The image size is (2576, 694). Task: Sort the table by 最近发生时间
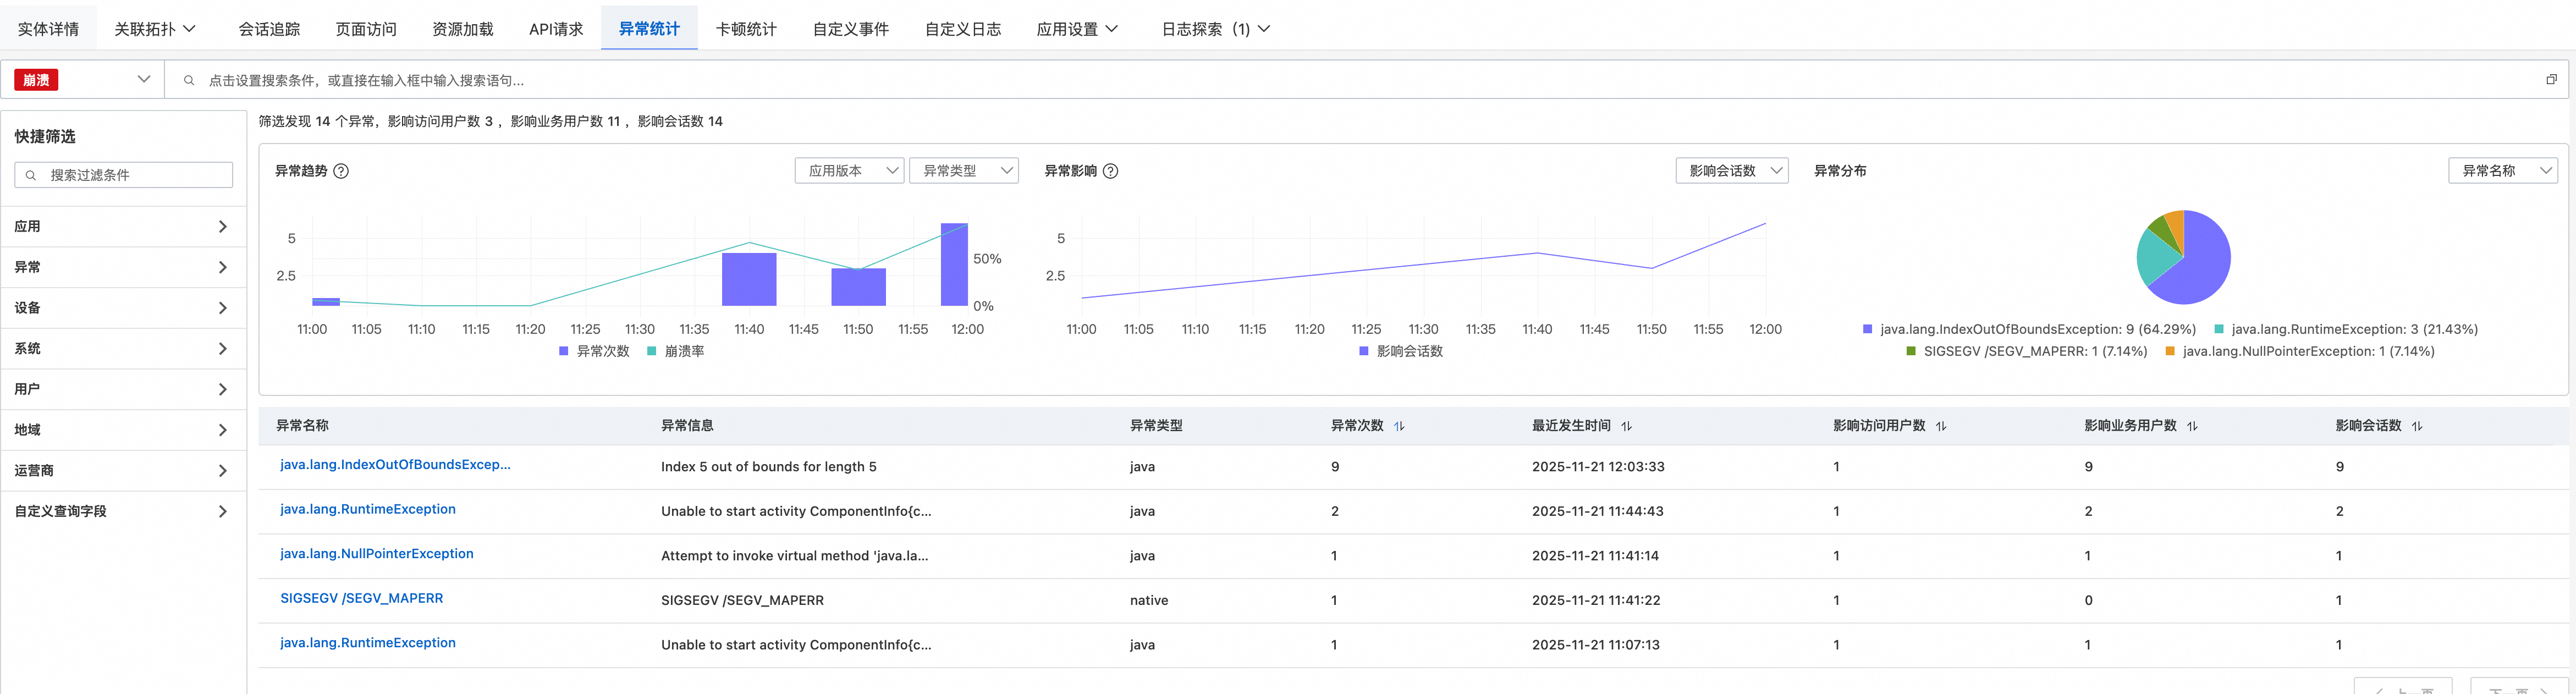[x=1626, y=426]
